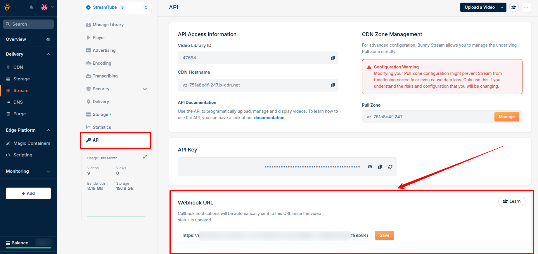
Task: Expand the Usage This Month panel
Action: pos(145,157)
